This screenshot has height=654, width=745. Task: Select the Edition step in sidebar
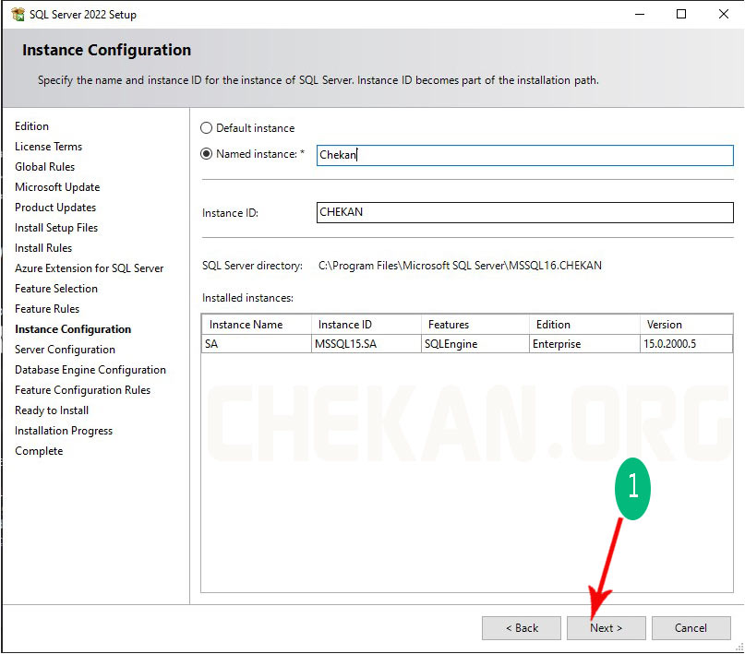(x=31, y=126)
